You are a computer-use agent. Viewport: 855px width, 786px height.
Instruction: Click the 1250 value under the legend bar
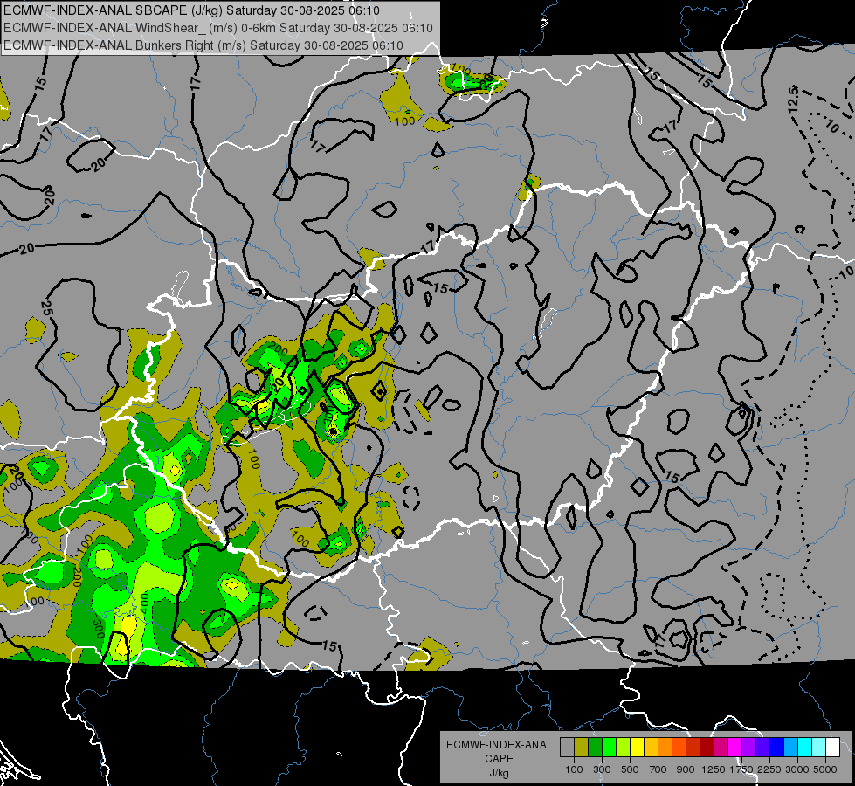point(714,769)
